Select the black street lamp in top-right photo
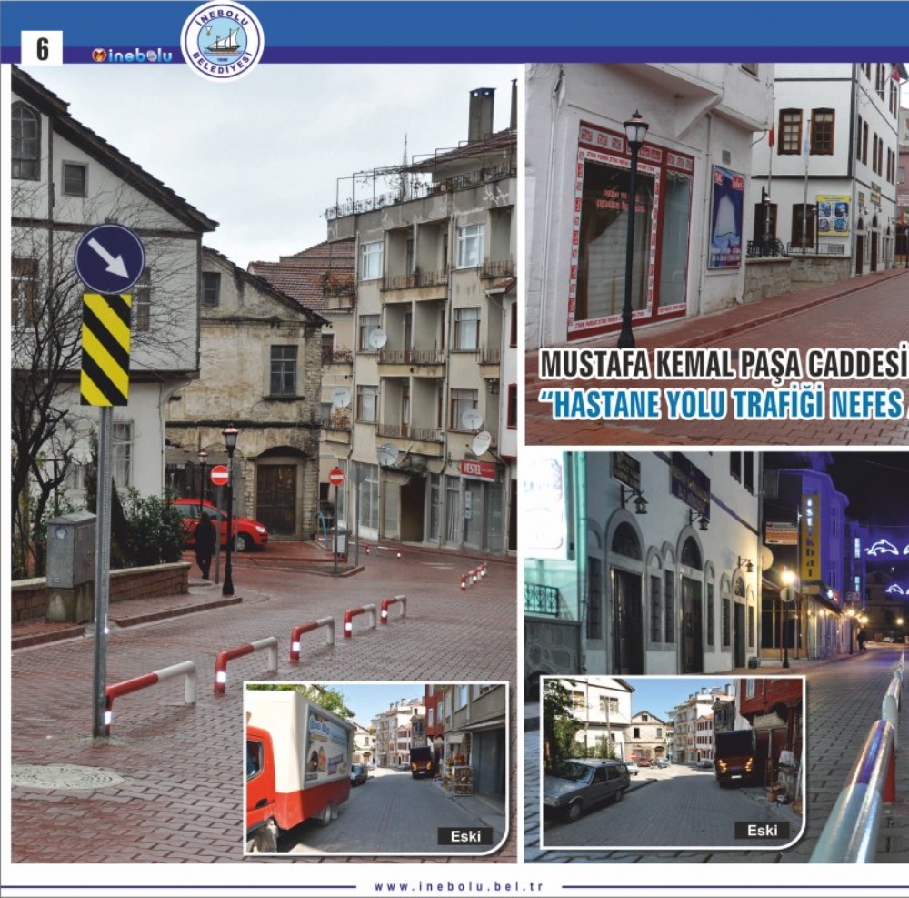This screenshot has height=898, width=909. click(633, 227)
